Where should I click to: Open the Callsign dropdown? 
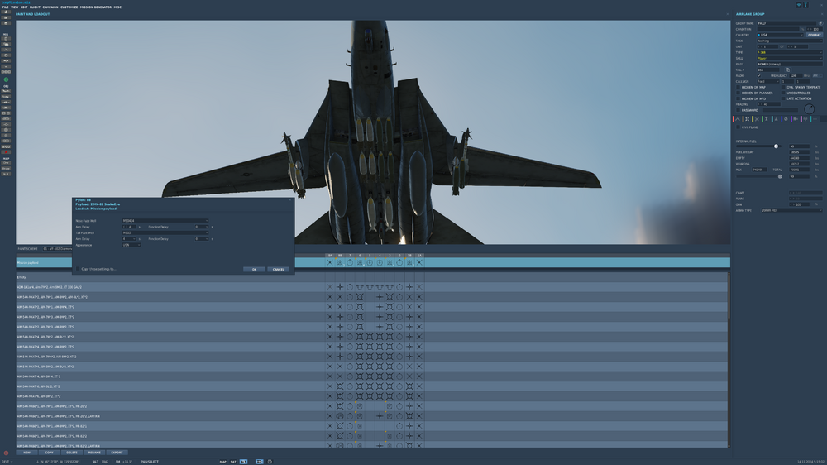[x=768, y=81]
